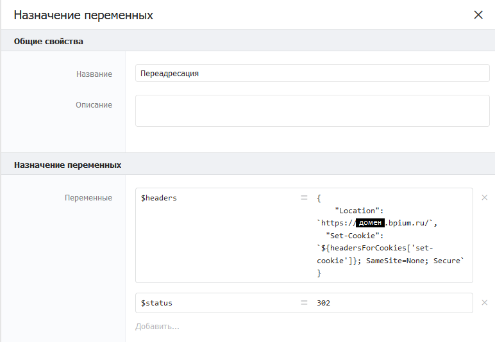The width and height of the screenshot is (495, 342).
Task: Click the blacked-out домен text in URL
Action: click(370, 222)
